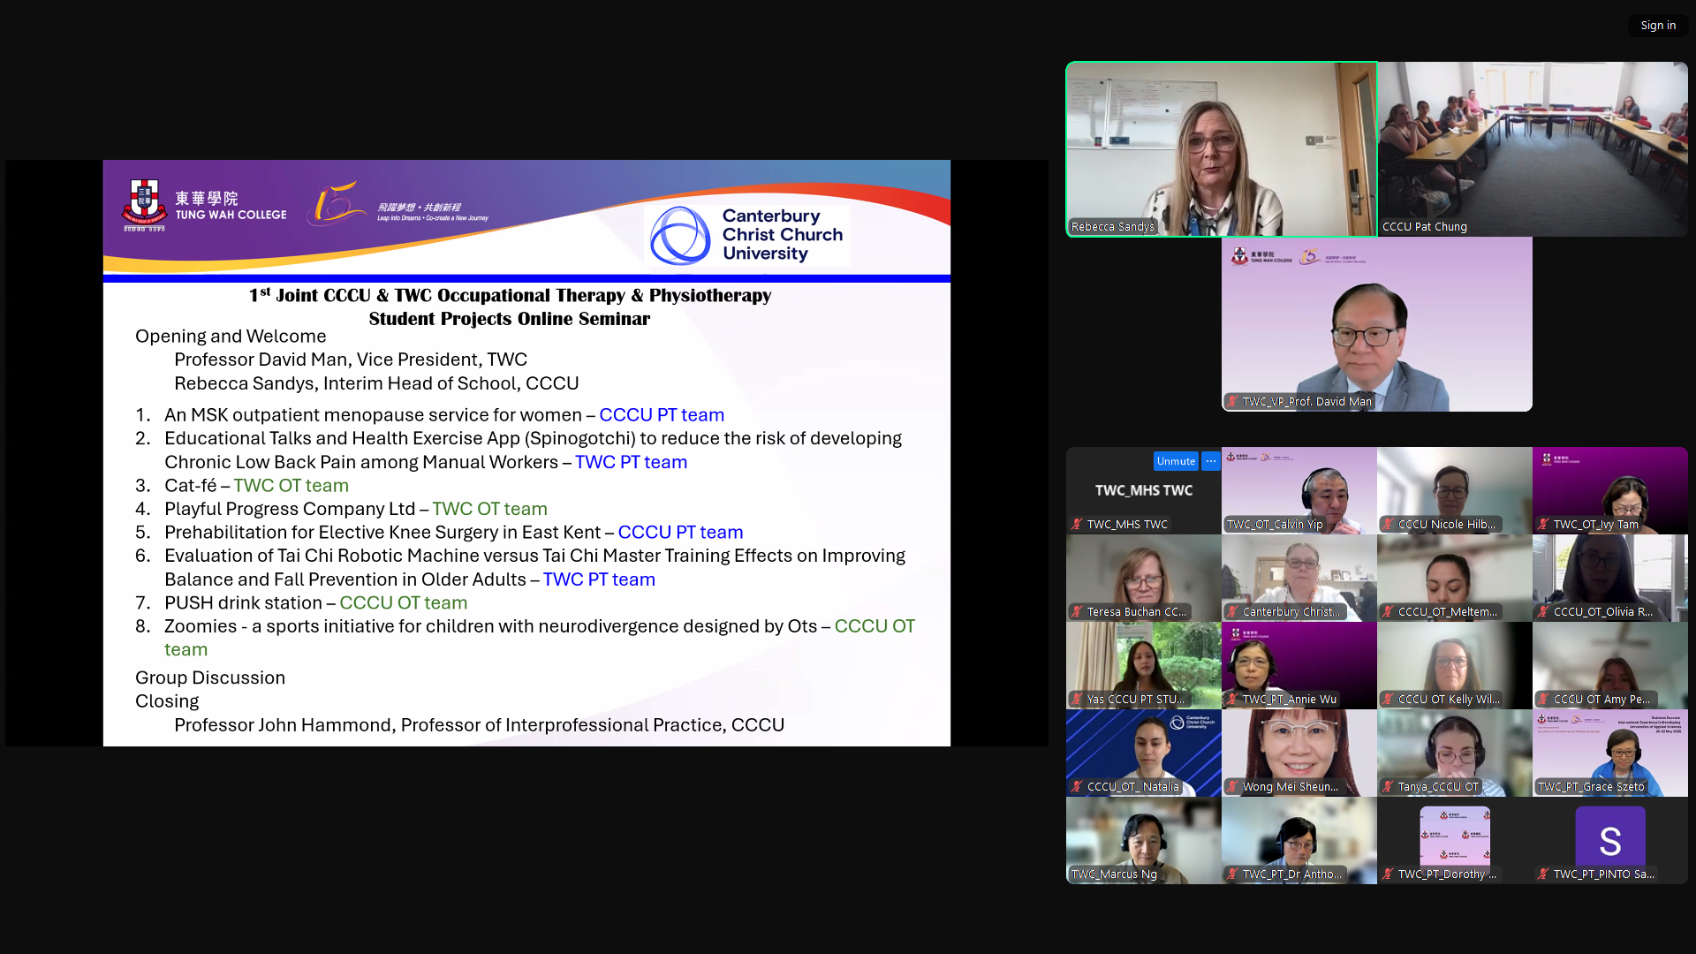
Task: Click 'Group Discussion' text on slide
Action: 210,678
